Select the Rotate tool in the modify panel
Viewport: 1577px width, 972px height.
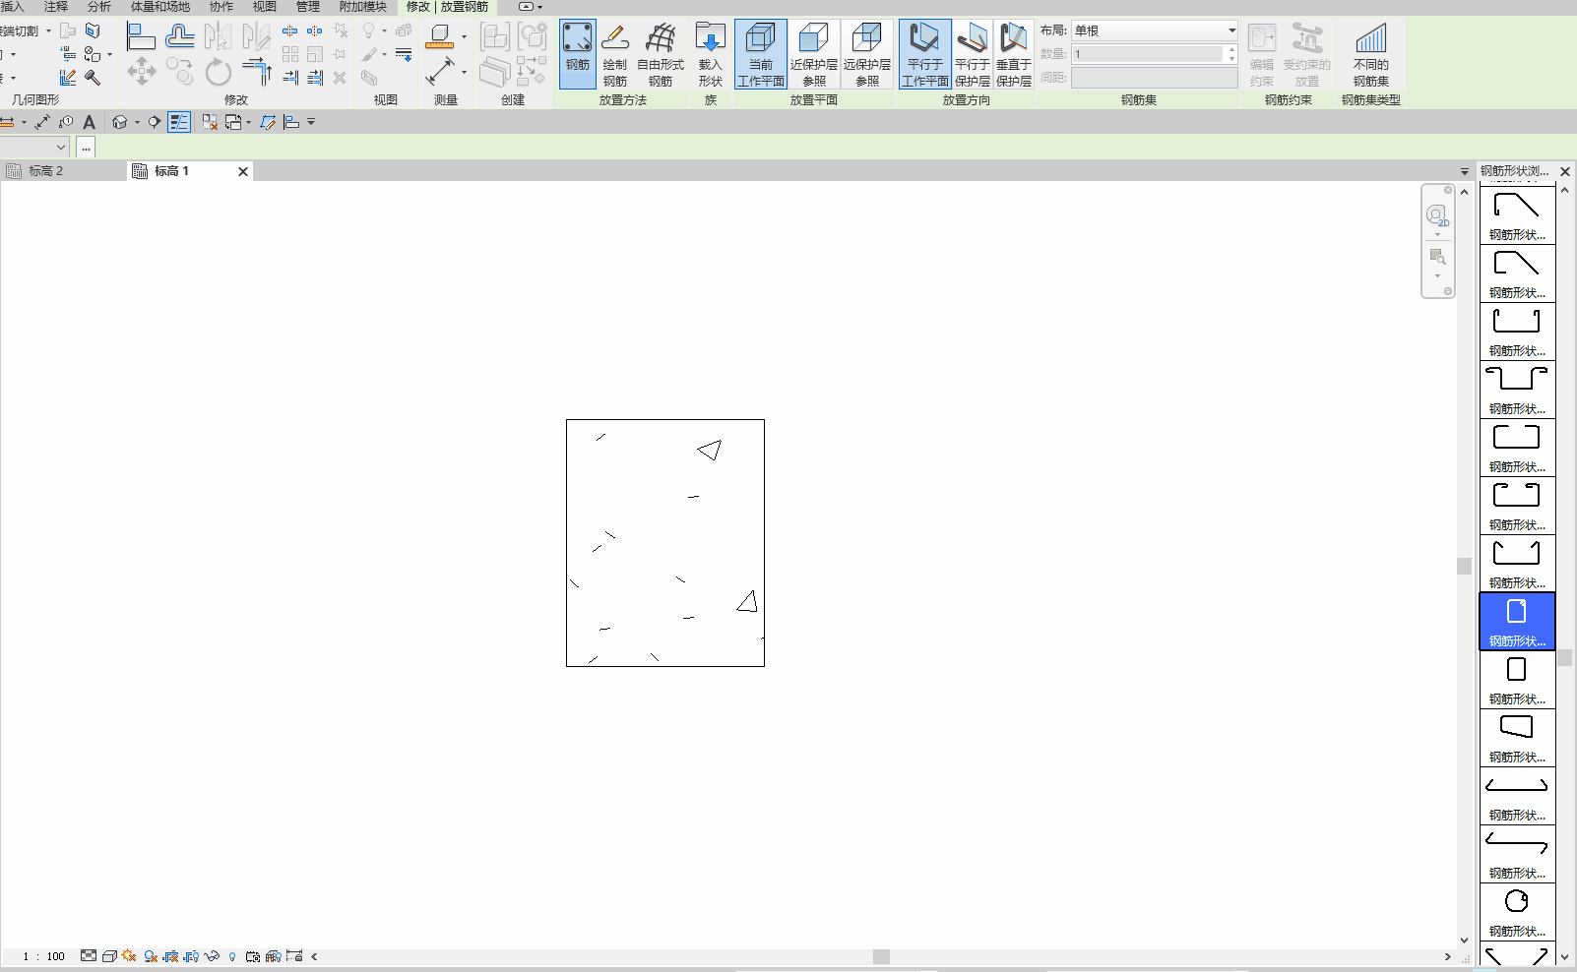(219, 71)
